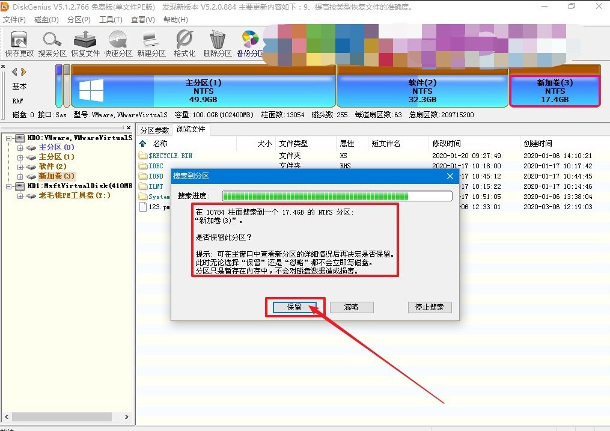Select 老毛桃PE工具盘(Y:) tree item label

(75, 195)
